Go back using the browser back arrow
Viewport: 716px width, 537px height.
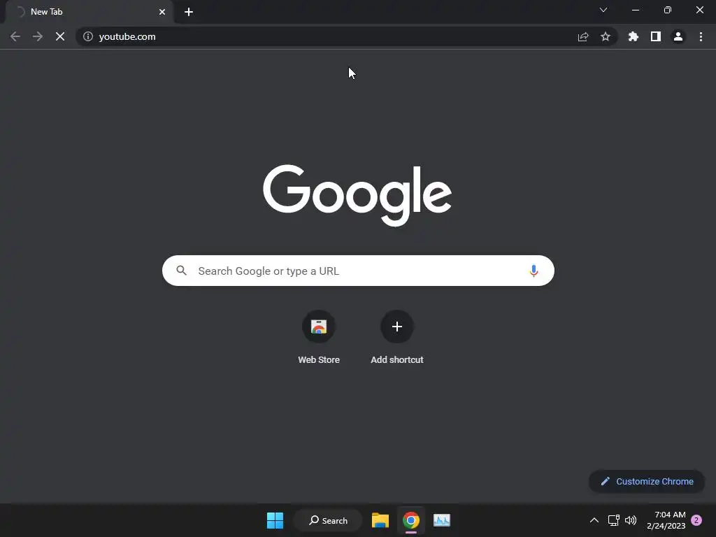coord(15,36)
